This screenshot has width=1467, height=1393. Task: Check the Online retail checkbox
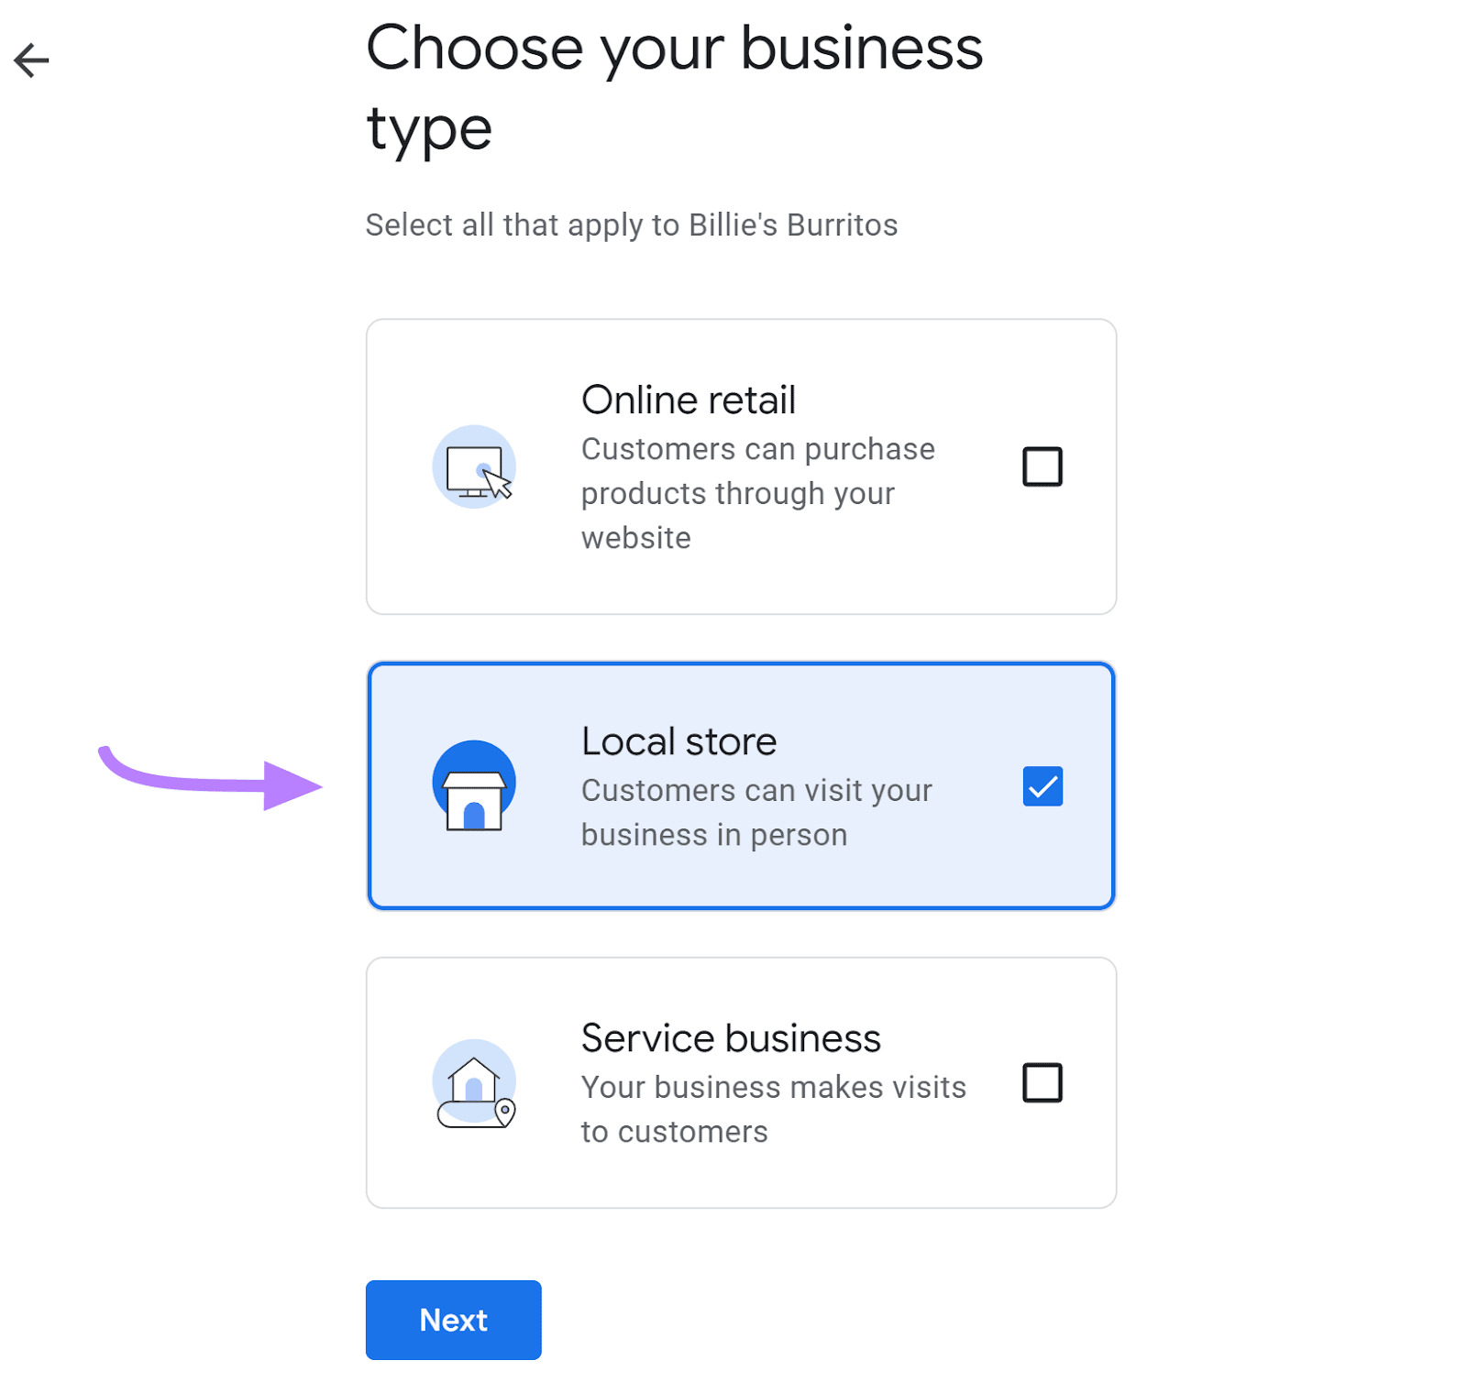coord(1042,466)
